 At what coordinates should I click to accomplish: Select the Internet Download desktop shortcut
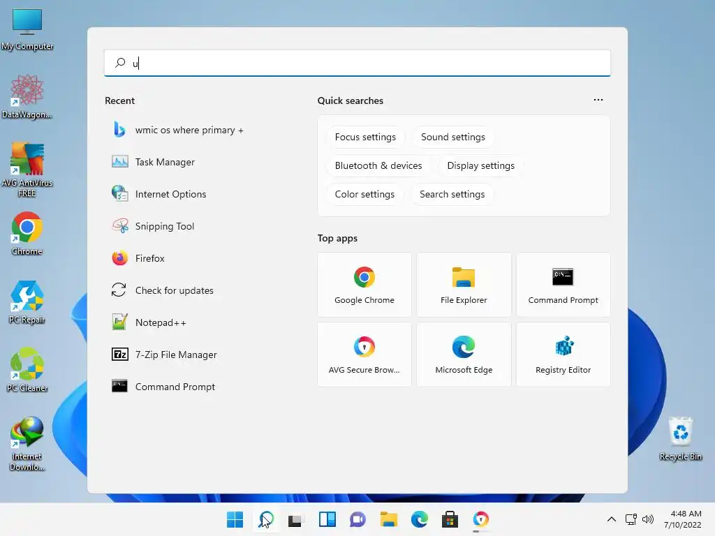pos(27,443)
